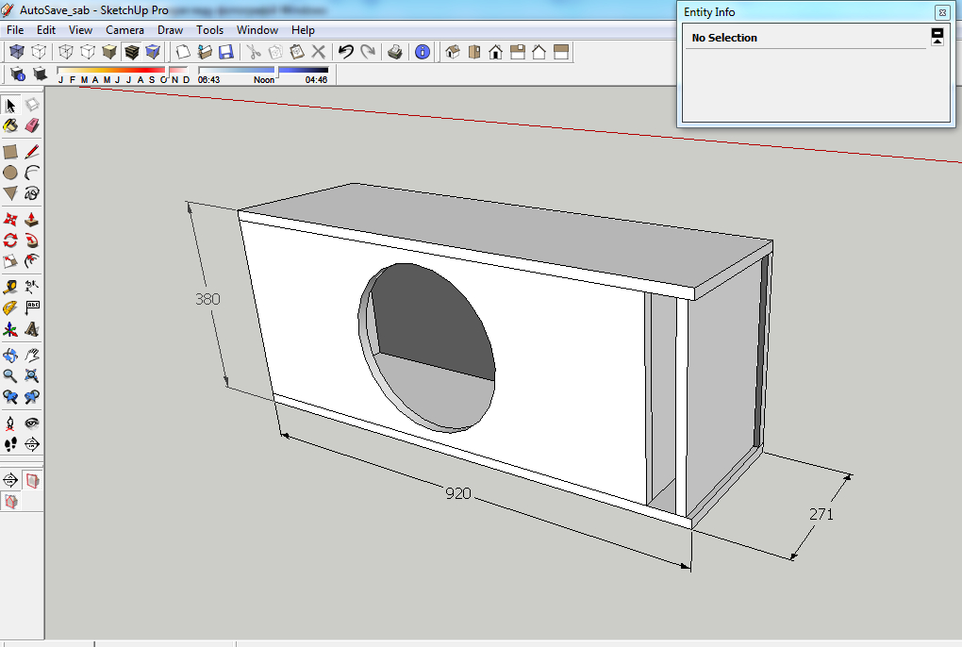Select the Eraser tool

coord(32,125)
